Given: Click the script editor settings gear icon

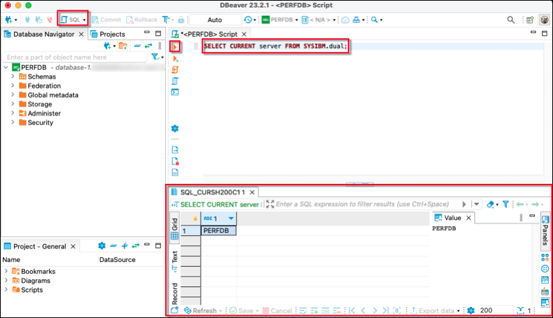Looking at the screenshot, I should point(175,129).
